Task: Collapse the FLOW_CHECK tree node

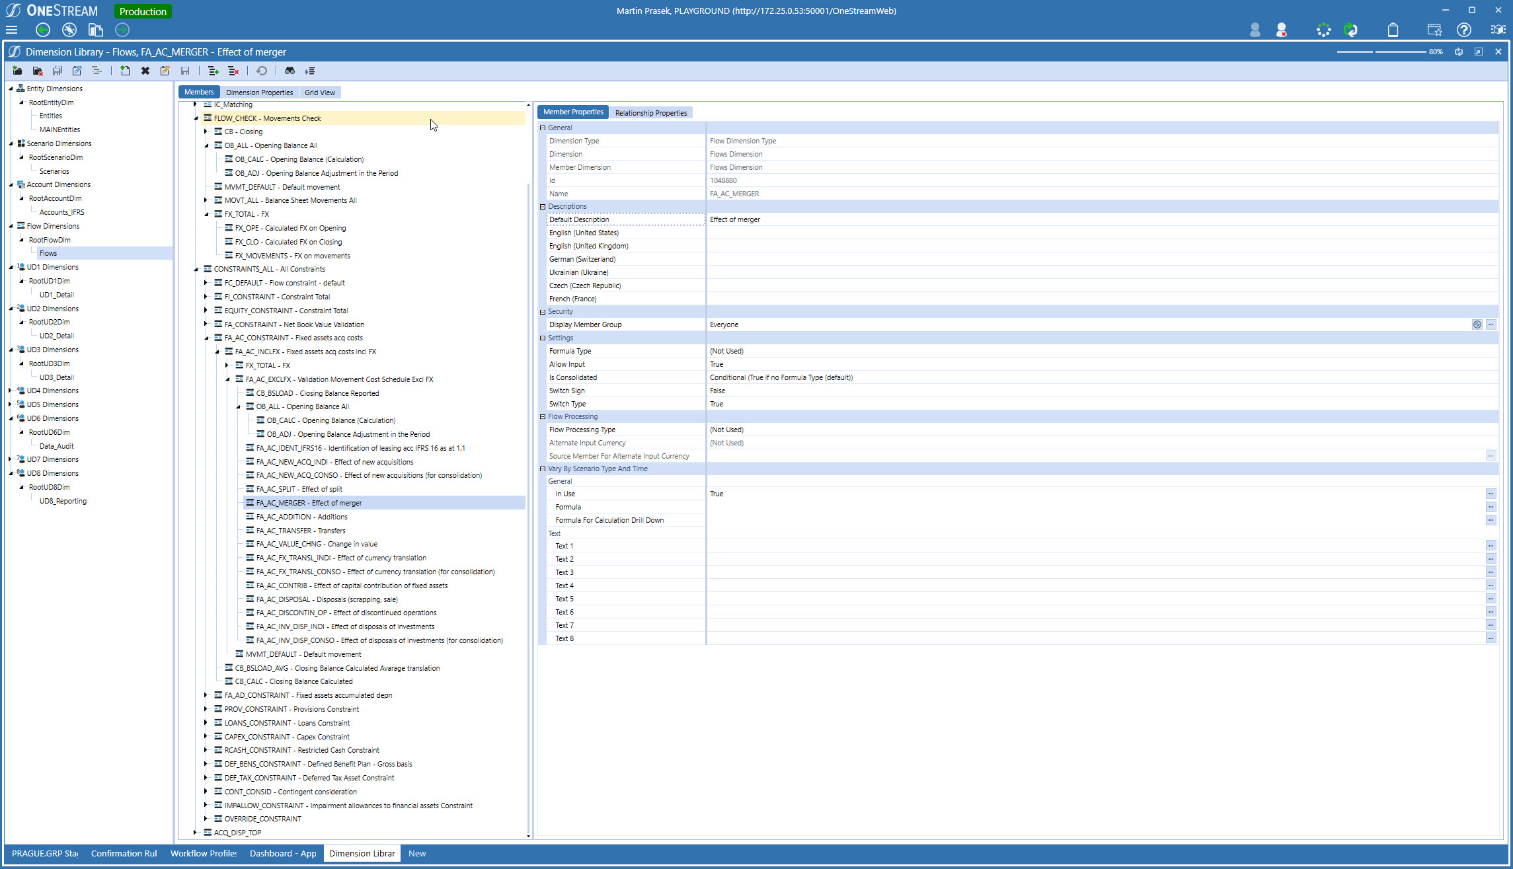Action: point(196,118)
